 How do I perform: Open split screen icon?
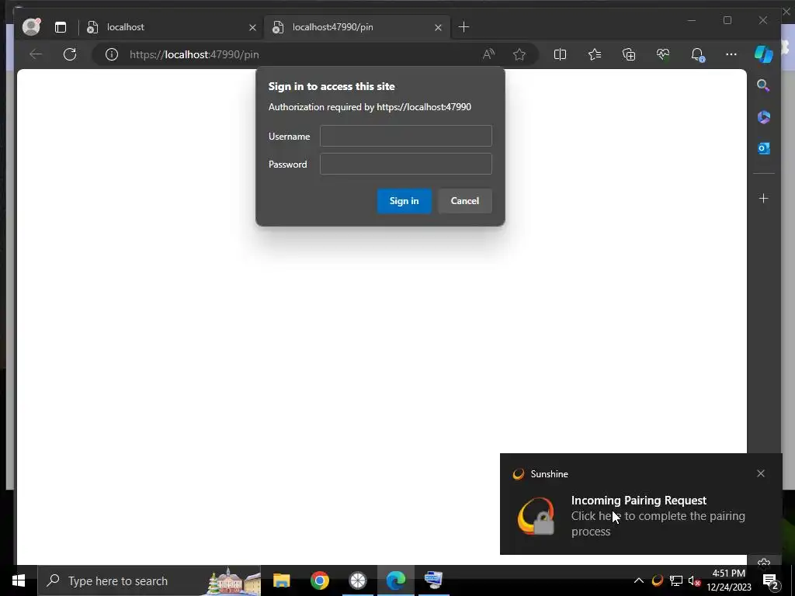pos(560,54)
